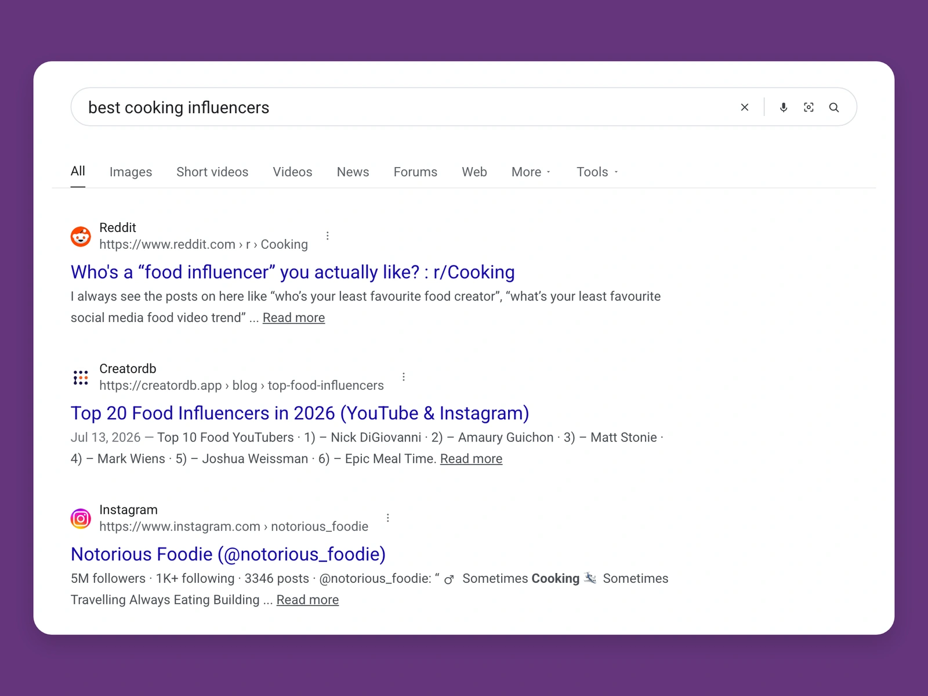The height and width of the screenshot is (696, 928).
Task: Click 'Joshua Weissman' in the Creatordb snippet
Action: (255, 459)
